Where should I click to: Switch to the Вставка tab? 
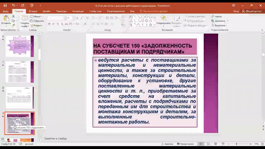click(33, 11)
